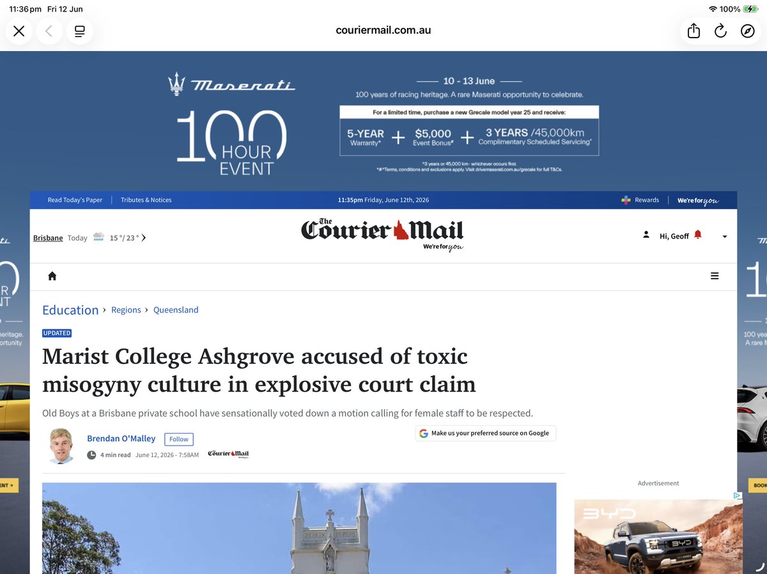Click 5-YEAR Warranty offer text

[x=366, y=137]
